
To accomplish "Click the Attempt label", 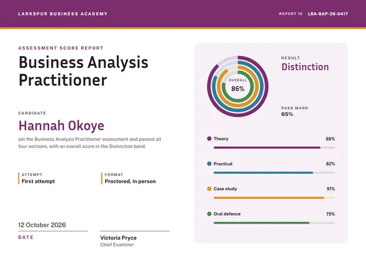I will pyautogui.click(x=32, y=174).
